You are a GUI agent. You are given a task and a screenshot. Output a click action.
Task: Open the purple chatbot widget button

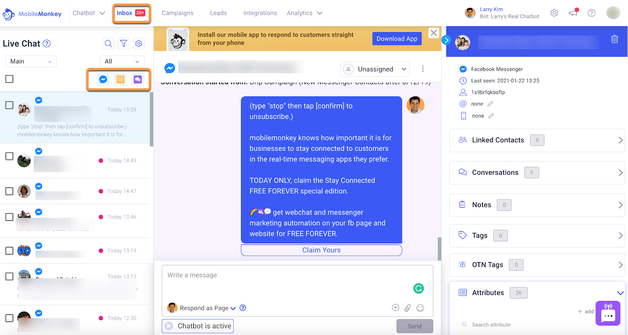608,313
